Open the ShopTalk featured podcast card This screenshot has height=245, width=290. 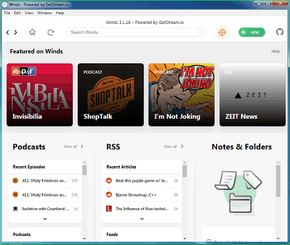coord(111,94)
